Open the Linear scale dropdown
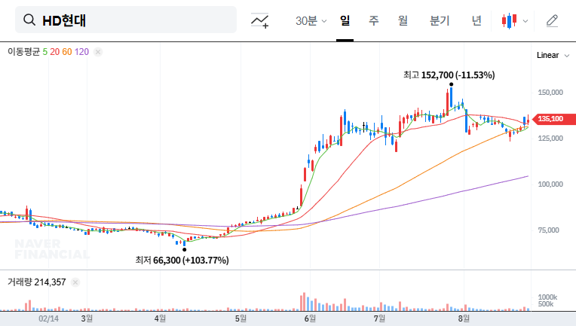 (553, 56)
